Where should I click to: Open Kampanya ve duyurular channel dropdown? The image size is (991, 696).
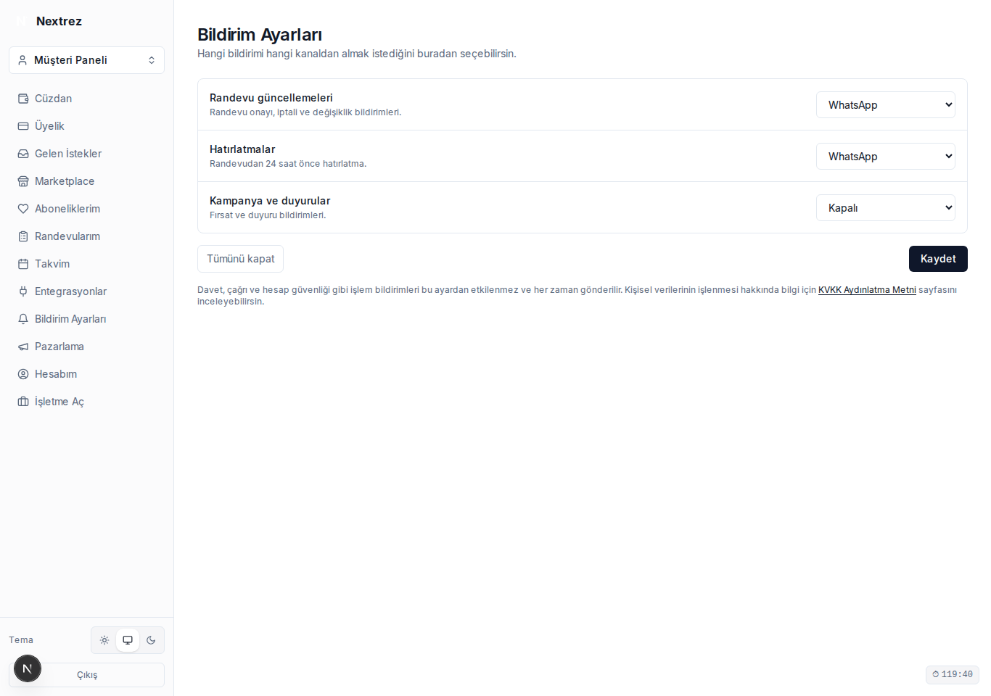(886, 208)
